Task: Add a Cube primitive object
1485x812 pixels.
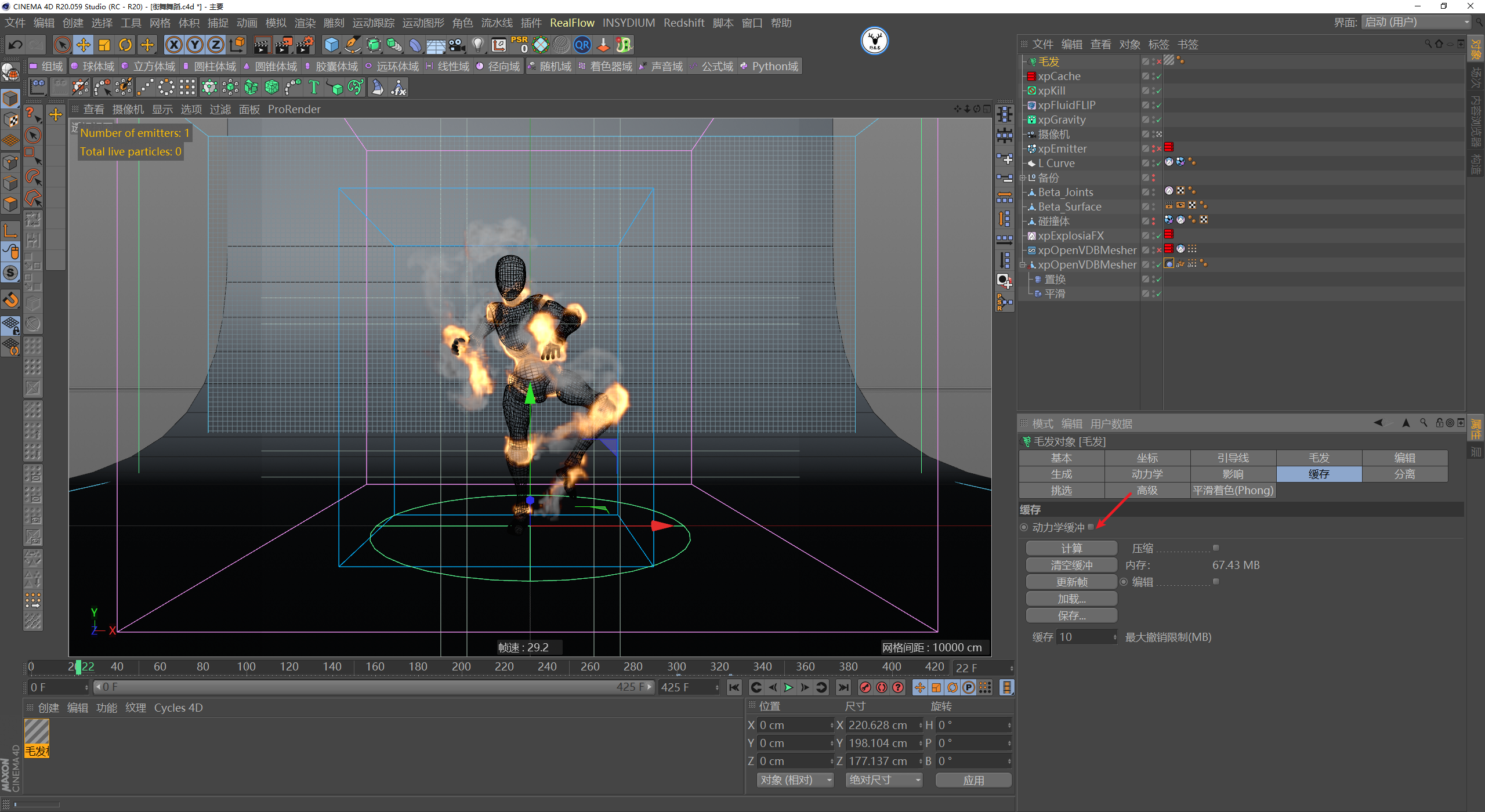Action: [331, 45]
